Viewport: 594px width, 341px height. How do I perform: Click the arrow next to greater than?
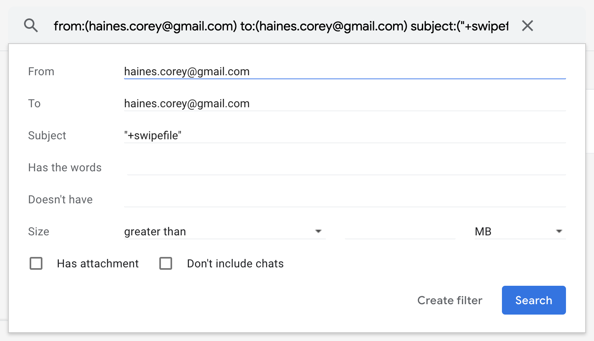318,231
